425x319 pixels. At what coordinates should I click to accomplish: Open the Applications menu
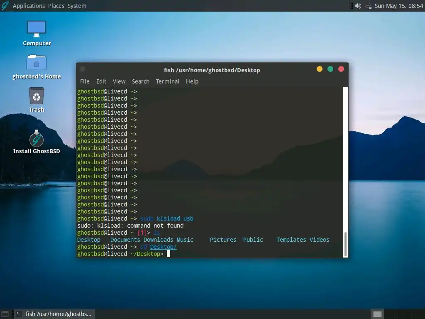(29, 6)
